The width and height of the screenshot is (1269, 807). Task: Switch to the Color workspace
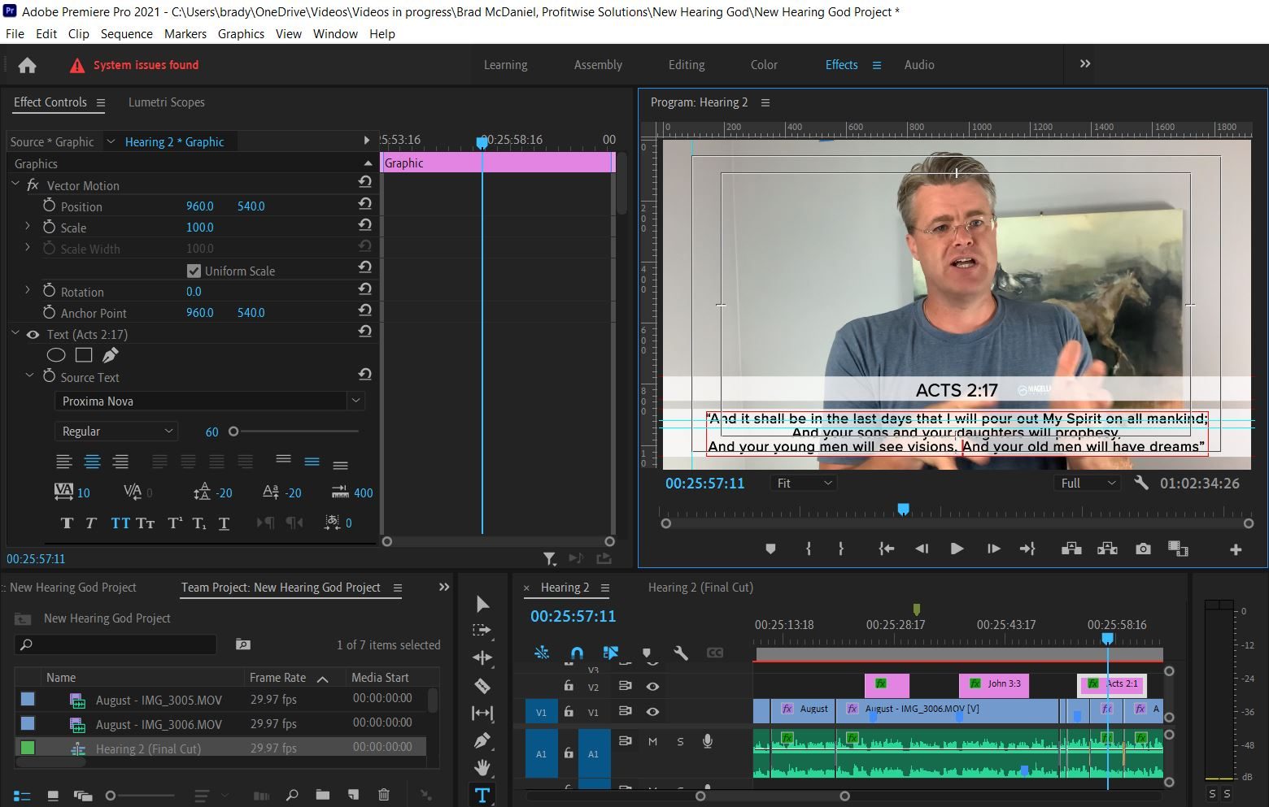(x=764, y=65)
